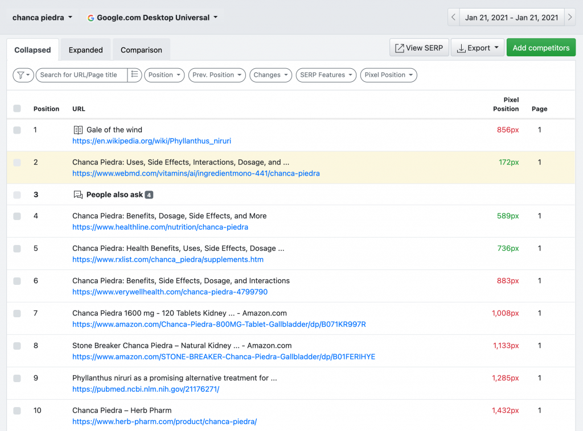The width and height of the screenshot is (583, 431).
Task: Switch to the Expanded tab
Action: point(85,49)
